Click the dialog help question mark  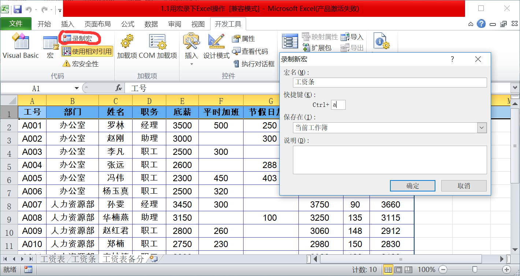[x=453, y=59]
